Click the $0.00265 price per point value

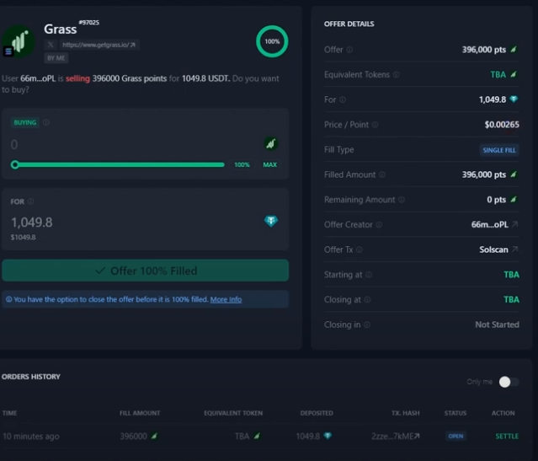[502, 125]
